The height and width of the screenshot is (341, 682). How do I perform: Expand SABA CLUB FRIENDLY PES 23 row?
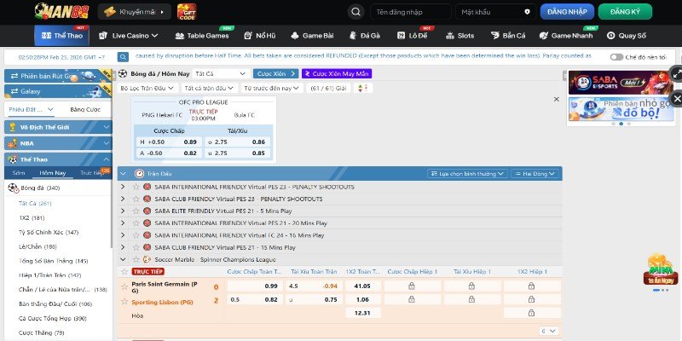coord(123,199)
